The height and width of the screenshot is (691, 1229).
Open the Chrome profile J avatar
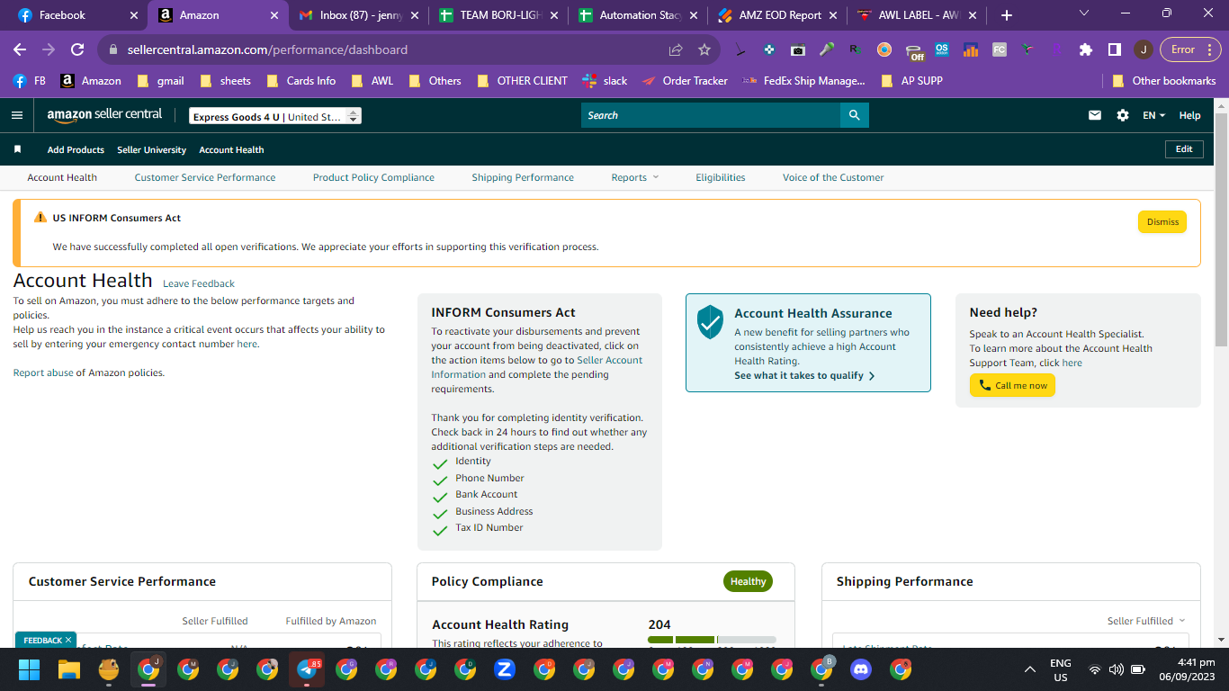point(1144,49)
